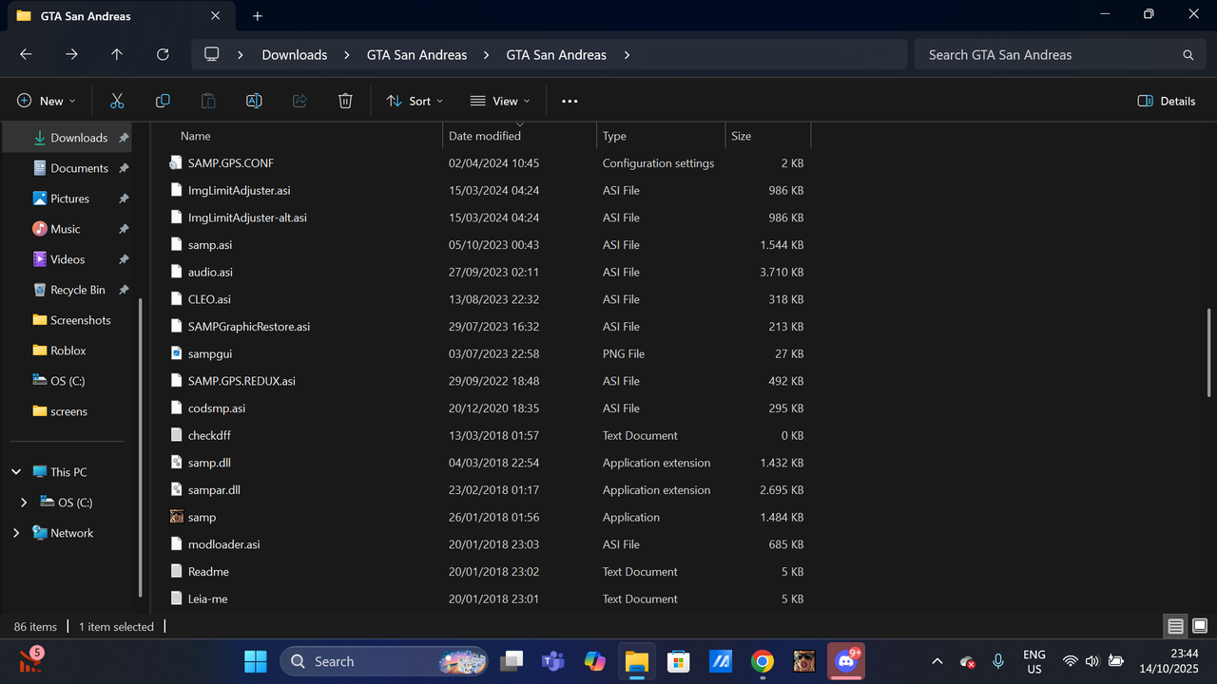Collapse the This PC tree node
Viewport: 1217px width, 684px height.
coord(16,472)
